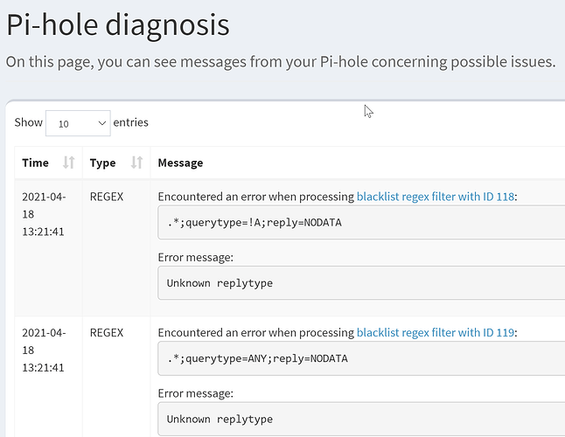Click REGEX type cell in second row

[107, 332]
